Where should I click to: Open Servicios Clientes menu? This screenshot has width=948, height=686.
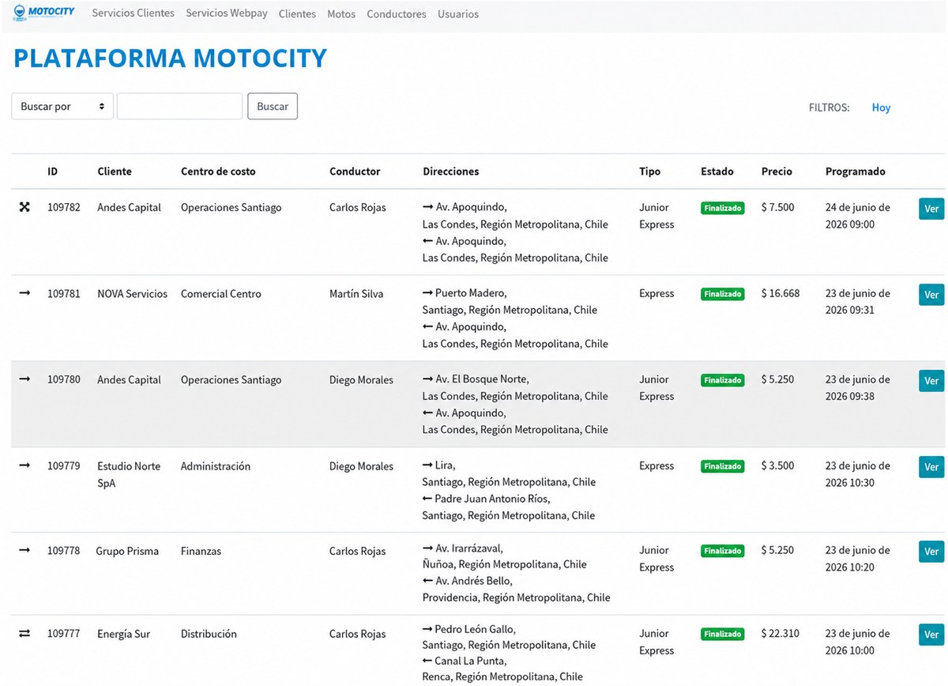coord(133,13)
